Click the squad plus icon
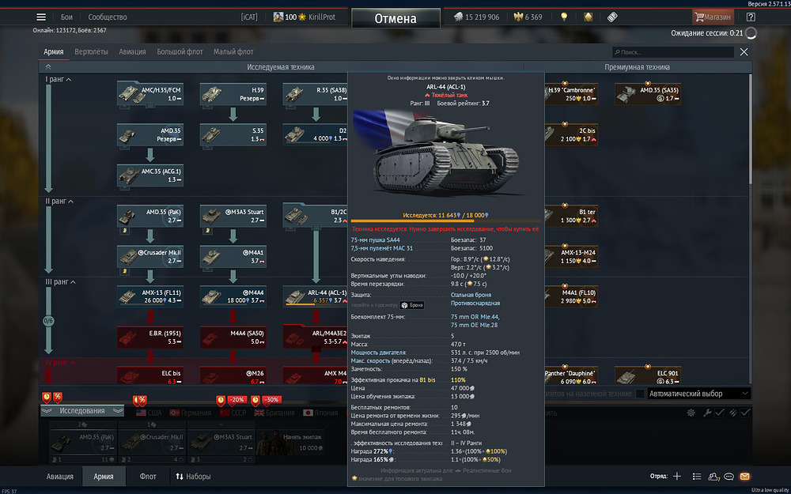 677,477
